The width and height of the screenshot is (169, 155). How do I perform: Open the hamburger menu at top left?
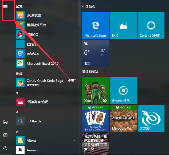pyautogui.click(x=5, y=7)
